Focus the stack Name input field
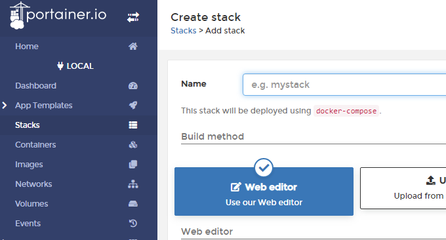Screen dimensions: 446x240 coord(344,85)
